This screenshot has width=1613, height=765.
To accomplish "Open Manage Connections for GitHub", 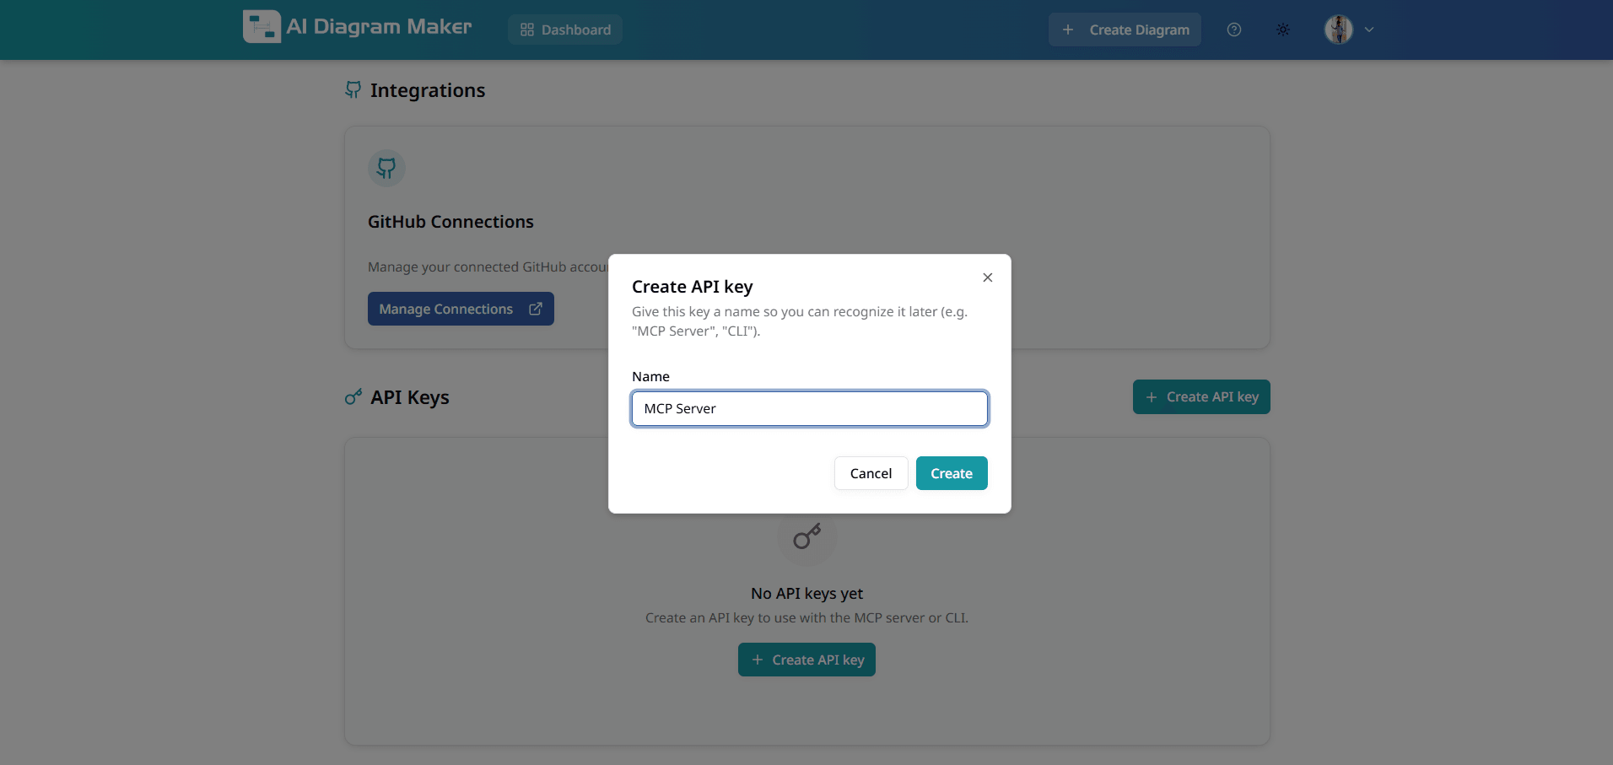I will click(460, 309).
